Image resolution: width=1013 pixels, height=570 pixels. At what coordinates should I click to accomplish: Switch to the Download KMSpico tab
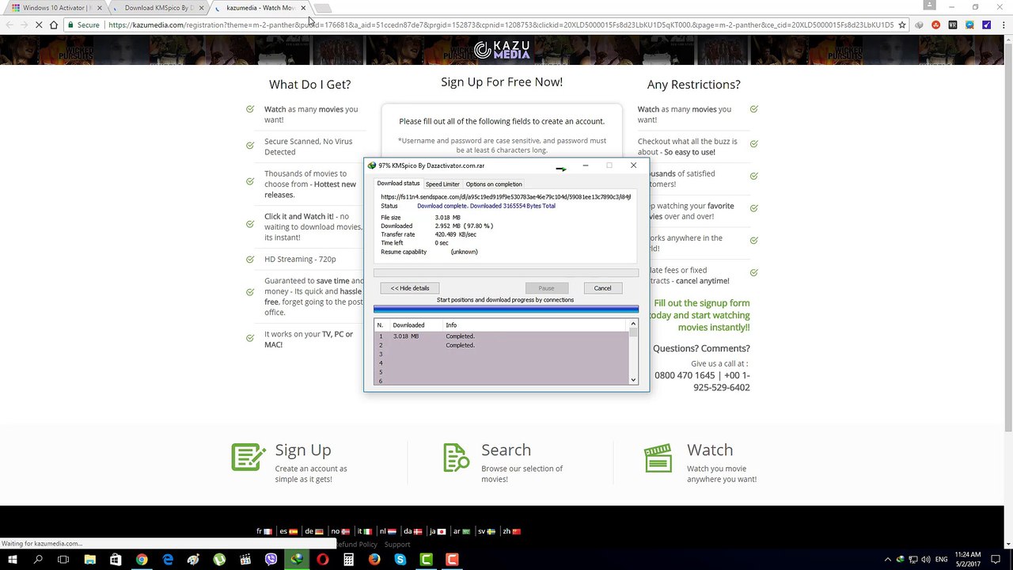(157, 8)
